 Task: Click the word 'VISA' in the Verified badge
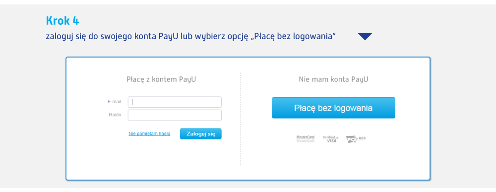(332, 141)
